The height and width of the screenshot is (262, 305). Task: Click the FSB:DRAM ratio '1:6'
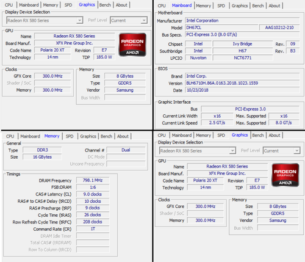point(93,187)
